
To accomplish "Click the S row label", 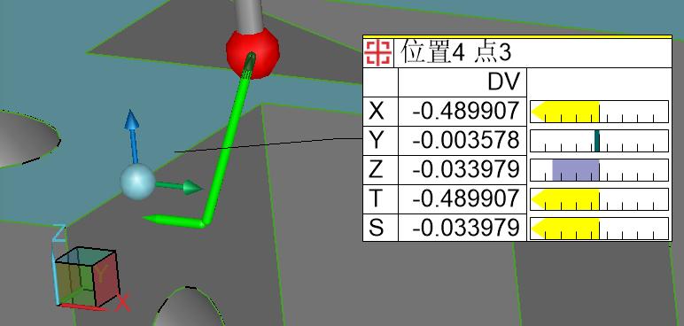I will click(376, 228).
